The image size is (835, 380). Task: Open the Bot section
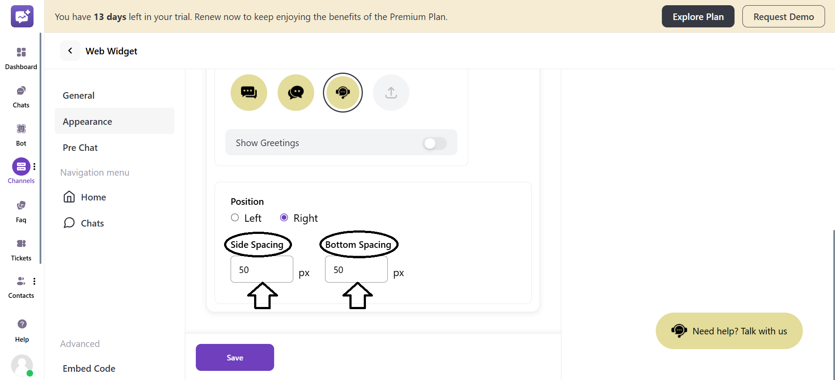point(21,133)
